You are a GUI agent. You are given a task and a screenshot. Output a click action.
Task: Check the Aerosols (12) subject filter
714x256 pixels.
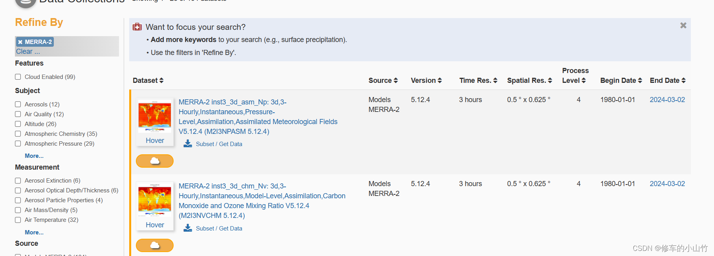18,104
